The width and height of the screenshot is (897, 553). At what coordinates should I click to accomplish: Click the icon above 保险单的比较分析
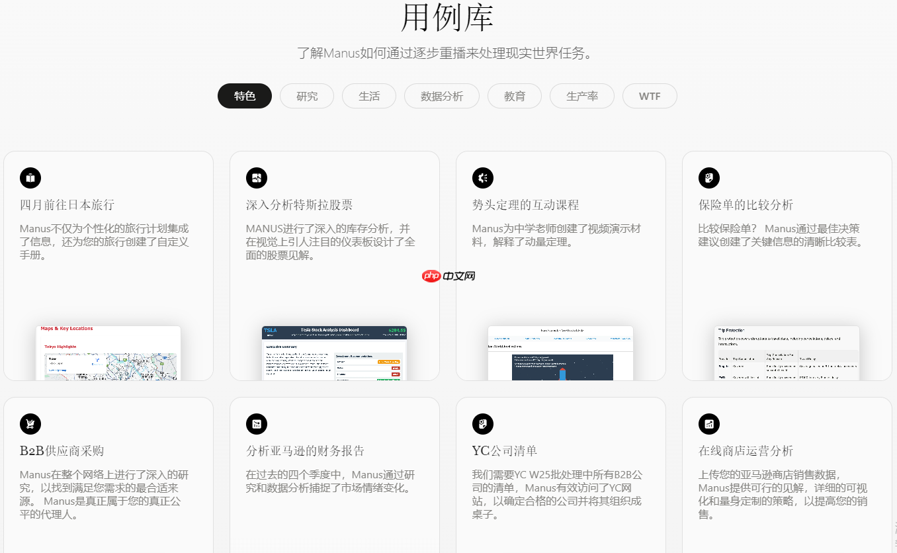tap(709, 178)
